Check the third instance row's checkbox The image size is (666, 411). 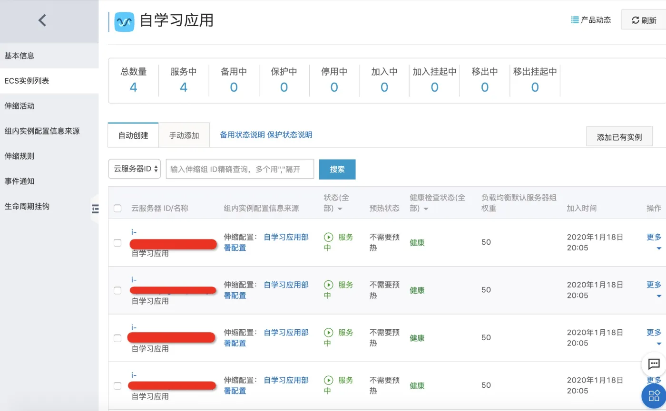[x=118, y=338]
